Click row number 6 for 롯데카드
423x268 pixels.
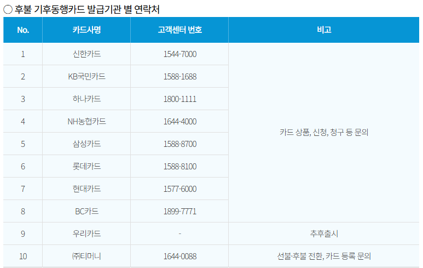23,166
